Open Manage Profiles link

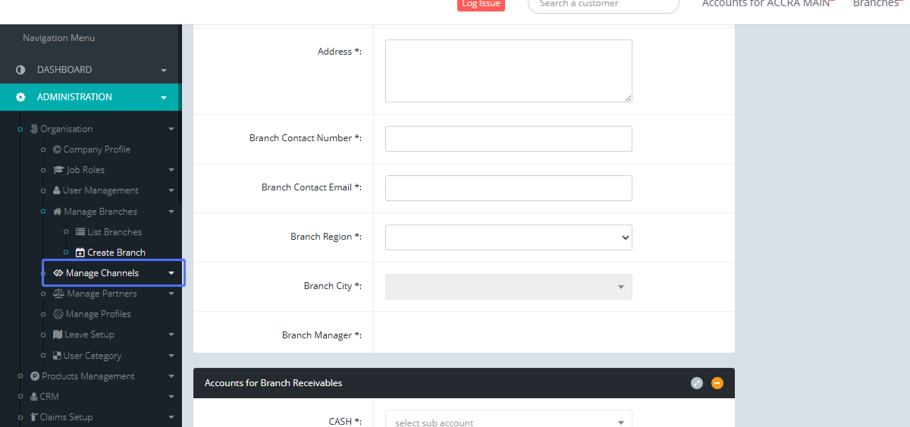pyautogui.click(x=98, y=314)
